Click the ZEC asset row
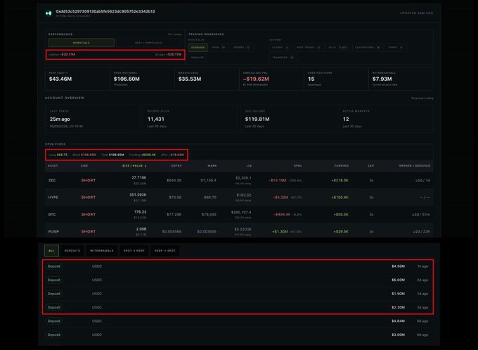The height and width of the screenshot is (350, 478). tap(239, 181)
